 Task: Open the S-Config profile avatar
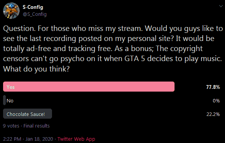tap(11, 11)
